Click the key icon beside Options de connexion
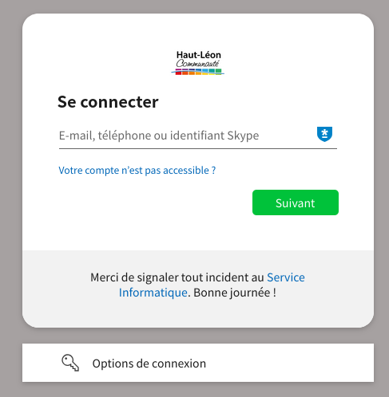This screenshot has width=389, height=397. pos(70,363)
